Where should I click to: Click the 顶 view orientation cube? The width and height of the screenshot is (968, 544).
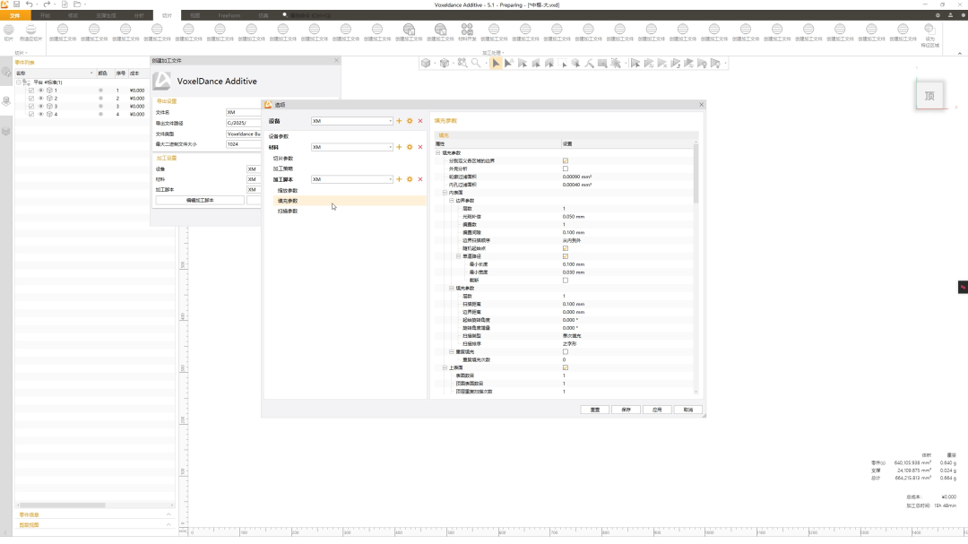(929, 96)
